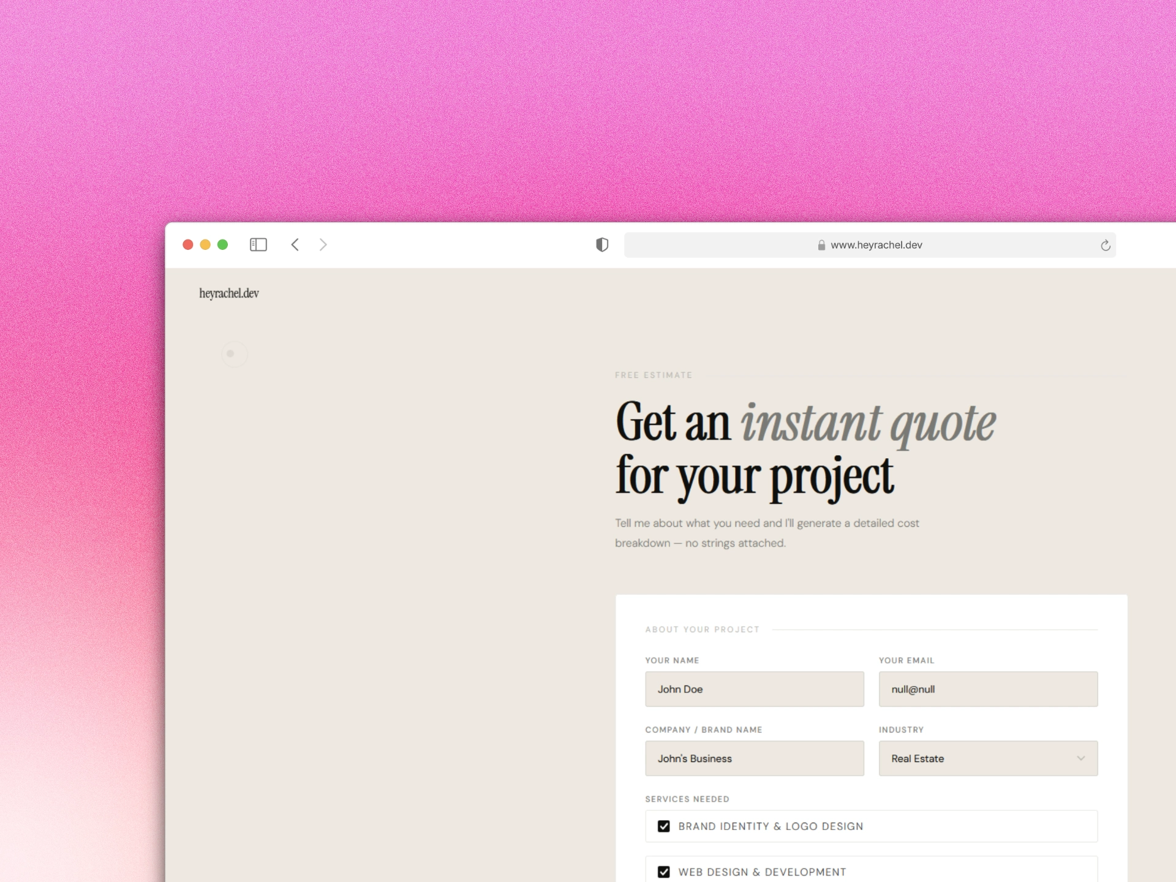Click the green fullscreen window button
Image resolution: width=1176 pixels, height=882 pixels.
223,245
